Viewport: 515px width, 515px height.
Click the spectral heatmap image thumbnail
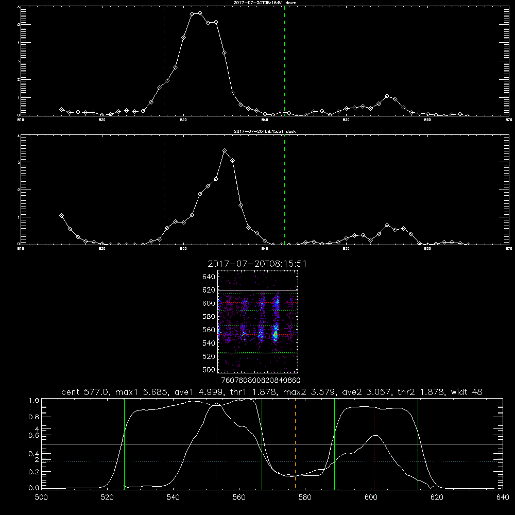pos(258,321)
